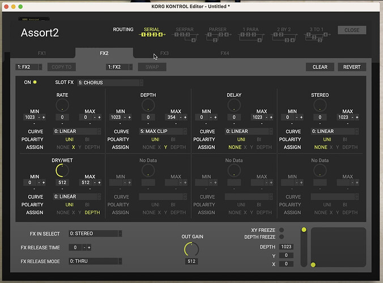Open FX RELEASE MODE 0: THRU dropdown

[95, 261]
